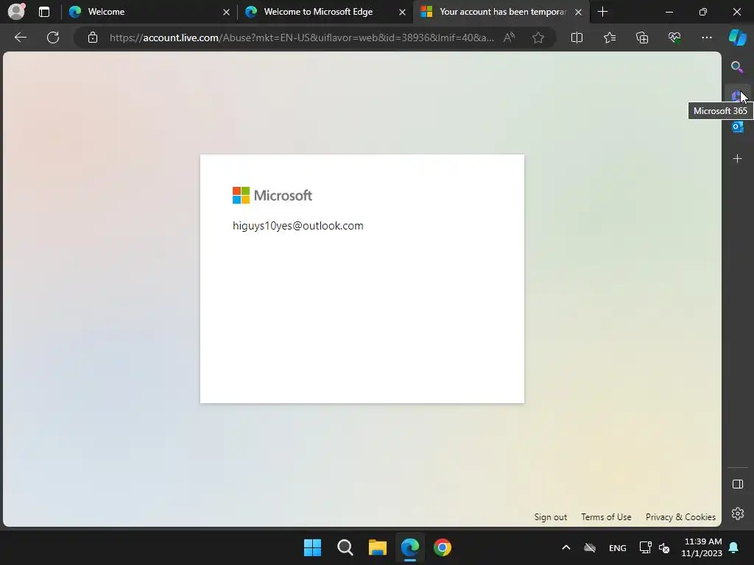Screen dimensions: 754x565
Task: Open volume muted tray icon
Action: point(665,547)
